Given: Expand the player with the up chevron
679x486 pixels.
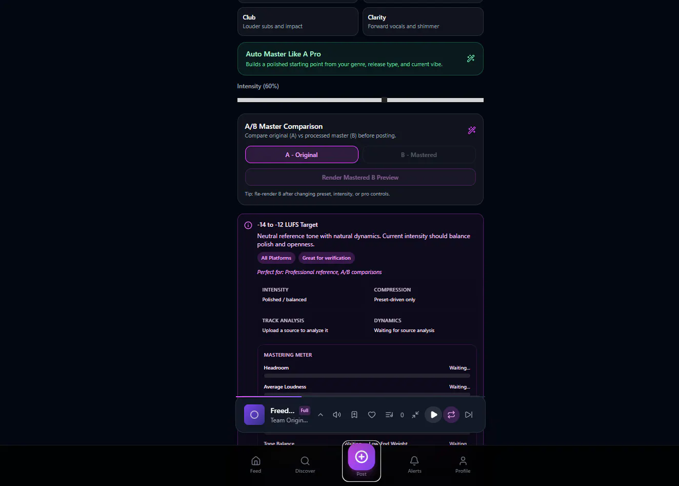Looking at the screenshot, I should tap(321, 415).
